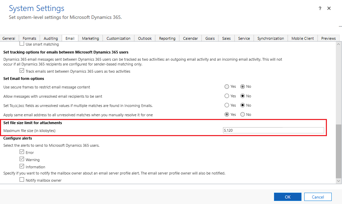342x204 pixels.
Task: Click the 'Configure alerts' heading
Action: point(18,138)
